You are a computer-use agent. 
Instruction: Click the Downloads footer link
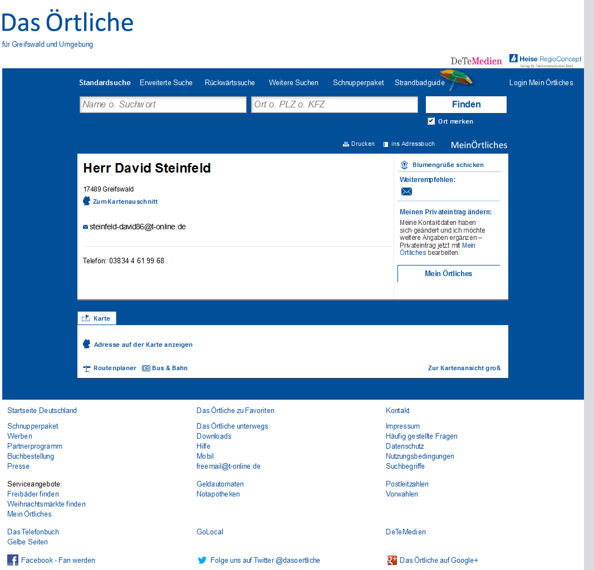coord(214,436)
